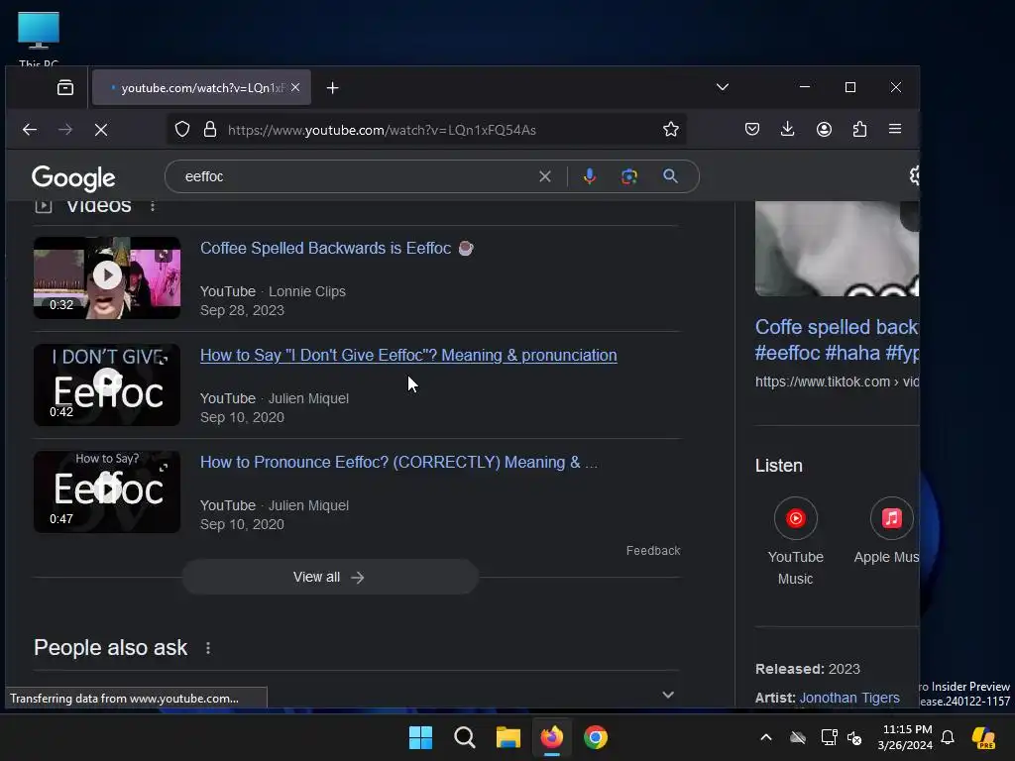1015x761 pixels.
Task: Save page to Pocket
Action: pyautogui.click(x=752, y=130)
